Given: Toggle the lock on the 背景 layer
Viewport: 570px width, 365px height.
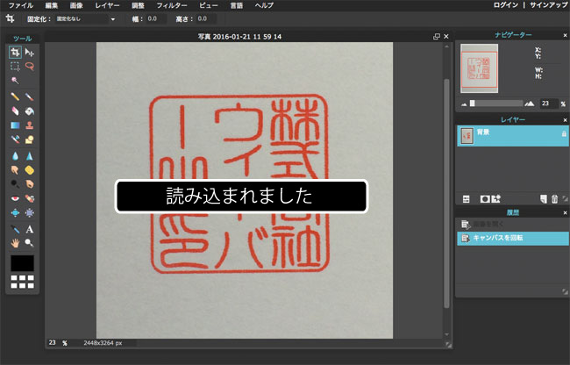Looking at the screenshot, I should (564, 133).
